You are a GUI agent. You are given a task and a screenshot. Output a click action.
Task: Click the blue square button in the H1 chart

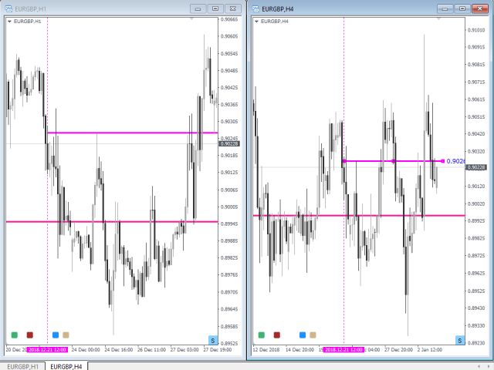pyautogui.click(x=56, y=335)
